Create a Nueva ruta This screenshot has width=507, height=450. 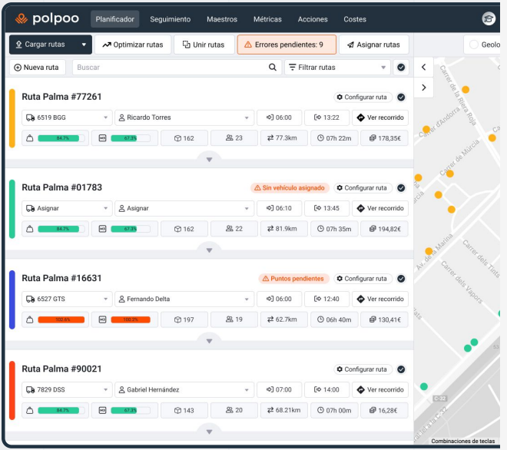(x=37, y=68)
